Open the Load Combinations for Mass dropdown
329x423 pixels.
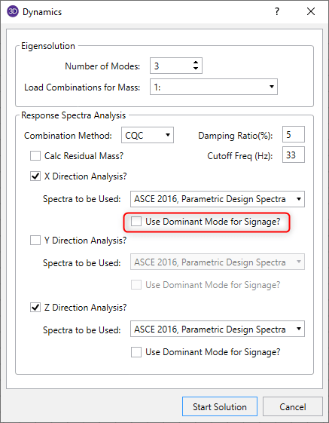(214, 87)
